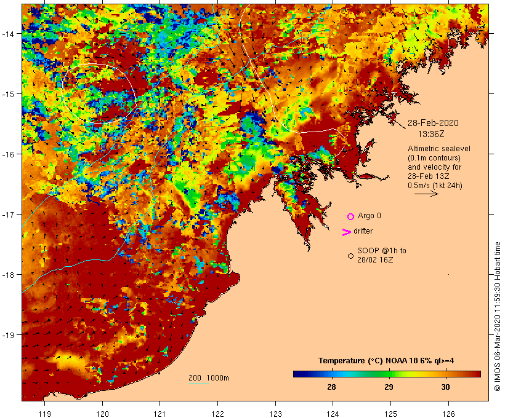Screen dimensions: 505x418
Task: Click inside the white circular eddy contour
Action: click(x=99, y=94)
